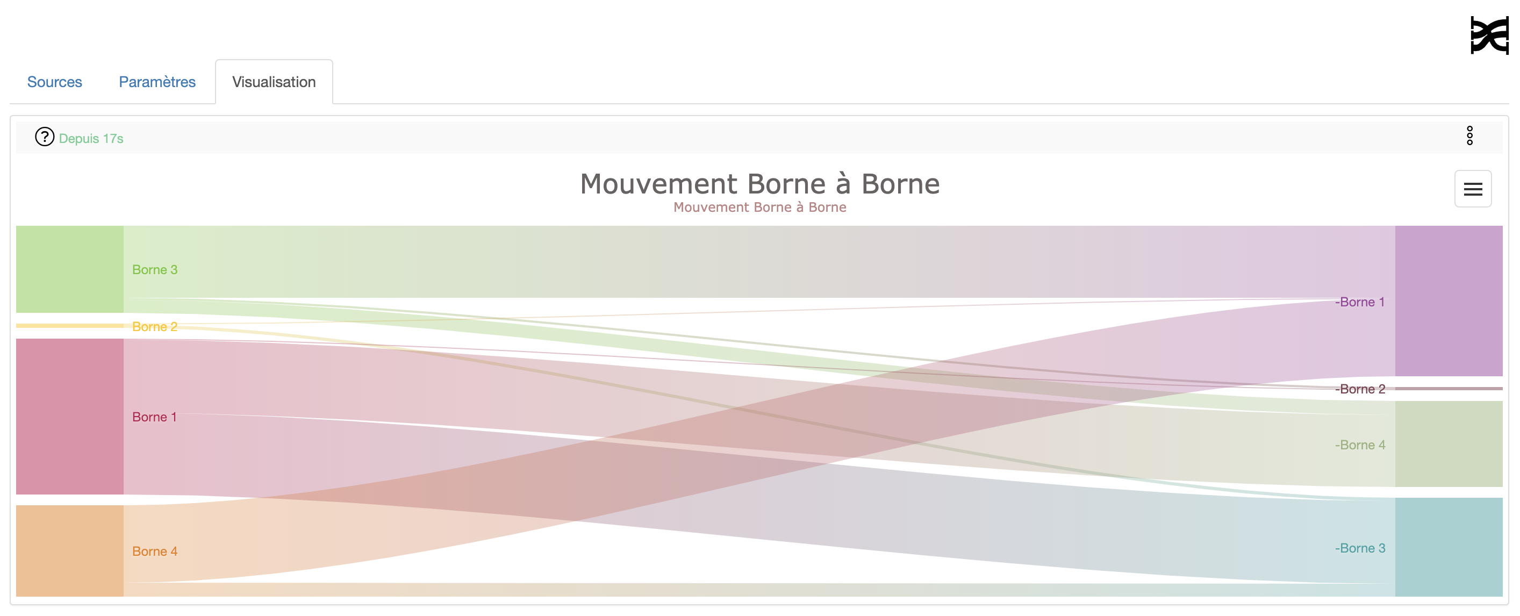Click the 'Borne 1' source label
1520x616 pixels.
coord(154,417)
